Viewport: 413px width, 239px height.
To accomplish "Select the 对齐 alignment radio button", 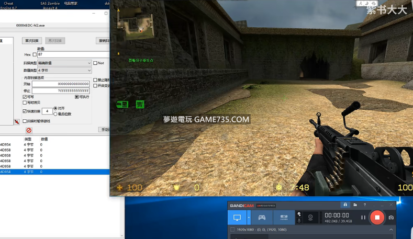I will coord(55,108).
